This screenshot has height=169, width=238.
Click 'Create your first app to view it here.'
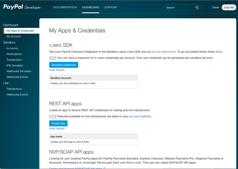click(70, 142)
